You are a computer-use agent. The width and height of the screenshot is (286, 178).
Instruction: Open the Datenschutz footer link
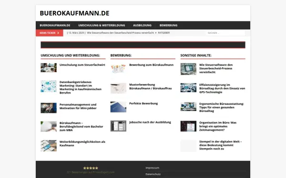pyautogui.click(x=153, y=174)
